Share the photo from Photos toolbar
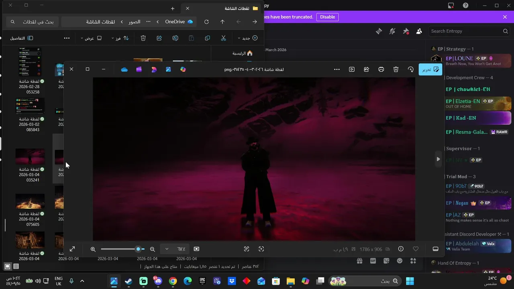 366,69
